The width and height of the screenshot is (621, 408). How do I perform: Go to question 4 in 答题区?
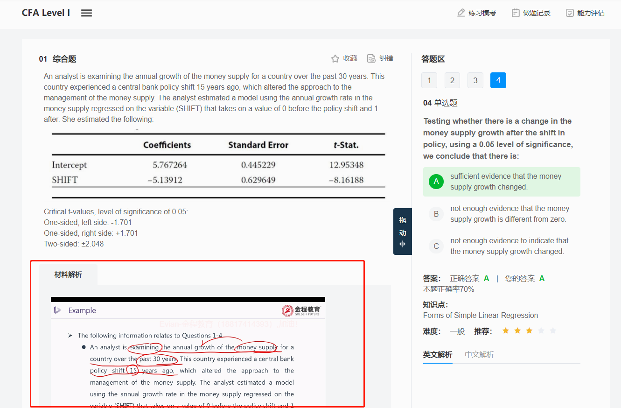[x=498, y=80]
